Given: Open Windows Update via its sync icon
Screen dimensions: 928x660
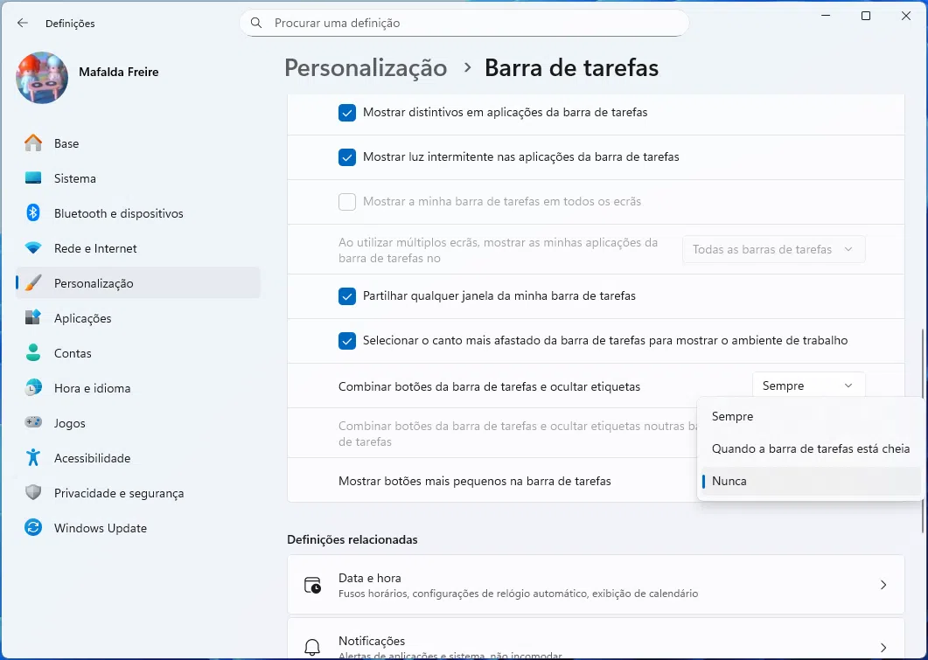Looking at the screenshot, I should click(x=33, y=528).
